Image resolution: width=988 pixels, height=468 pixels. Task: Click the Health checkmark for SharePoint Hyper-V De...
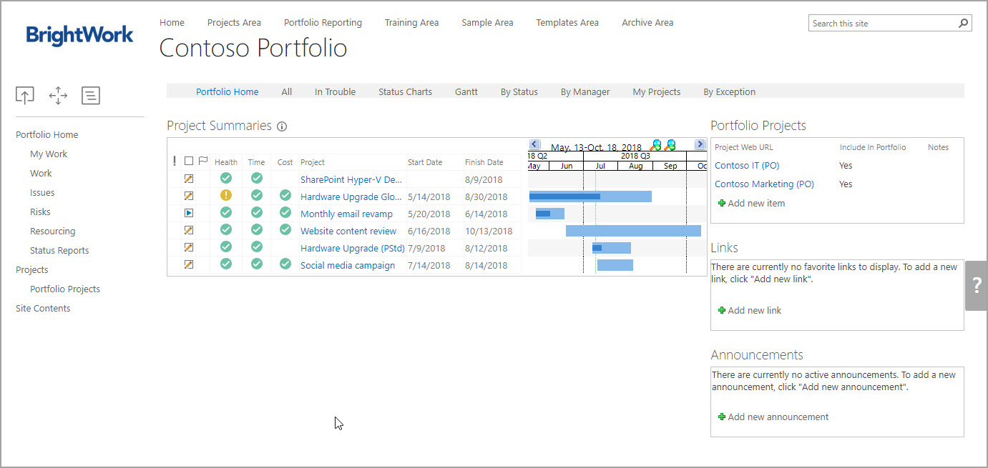[226, 178]
